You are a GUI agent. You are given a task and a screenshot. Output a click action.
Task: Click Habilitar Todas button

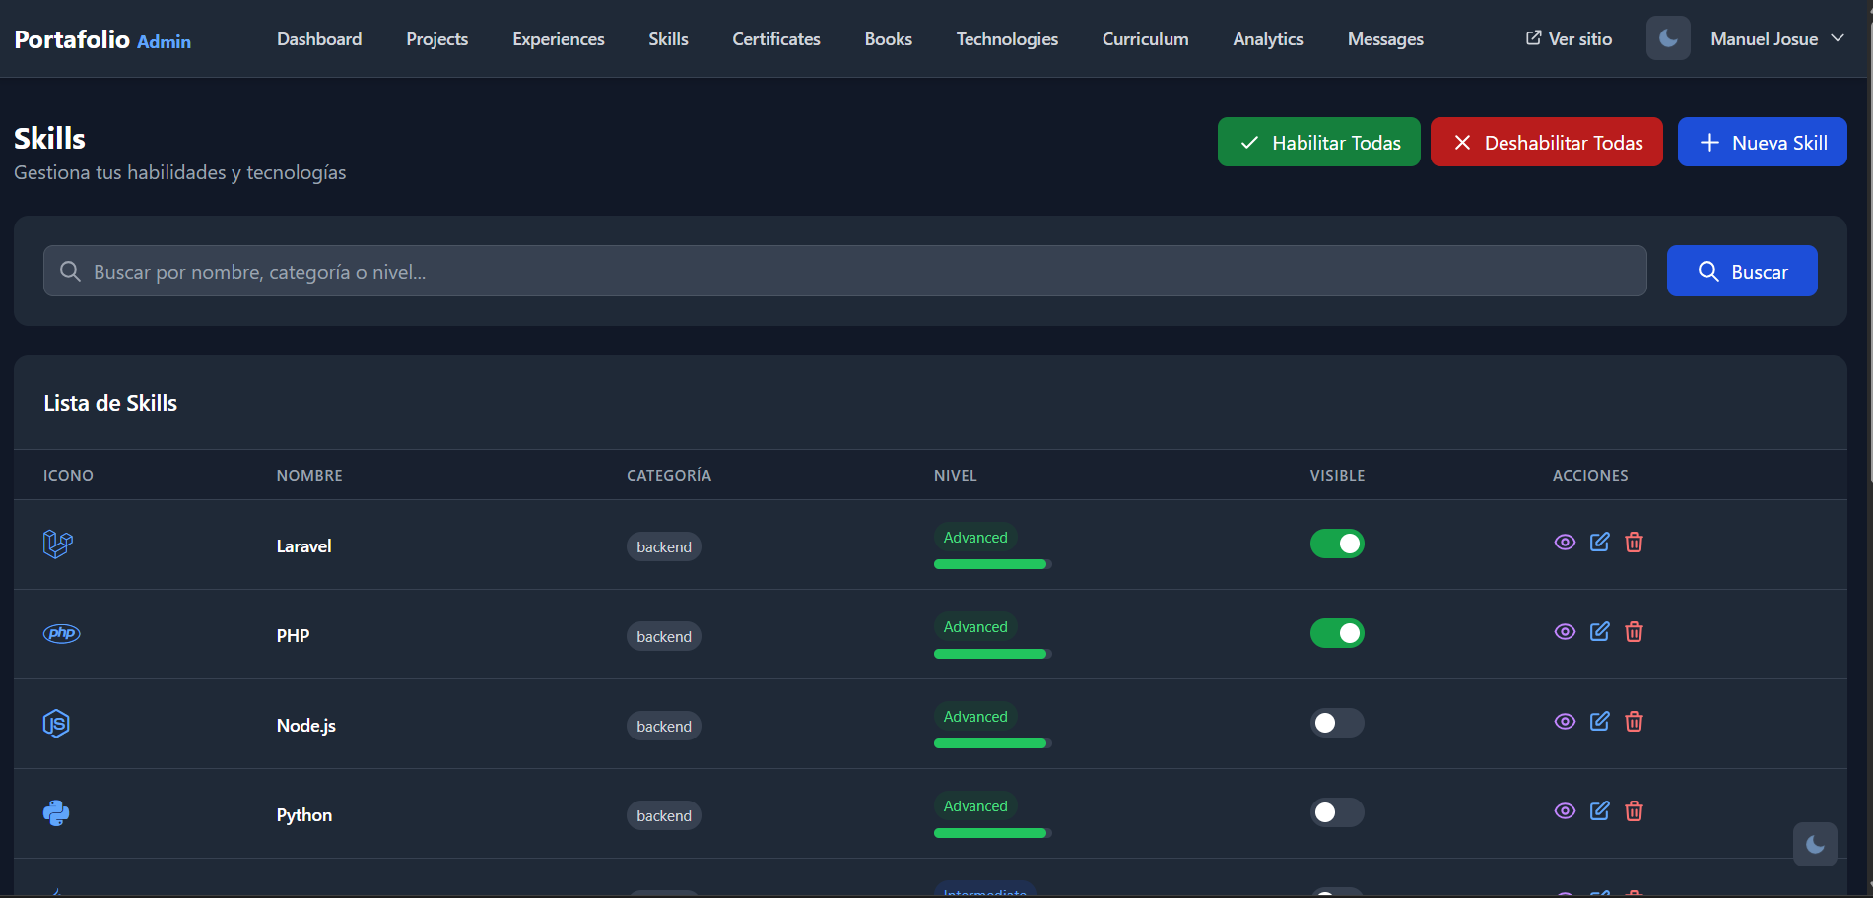coord(1319,142)
